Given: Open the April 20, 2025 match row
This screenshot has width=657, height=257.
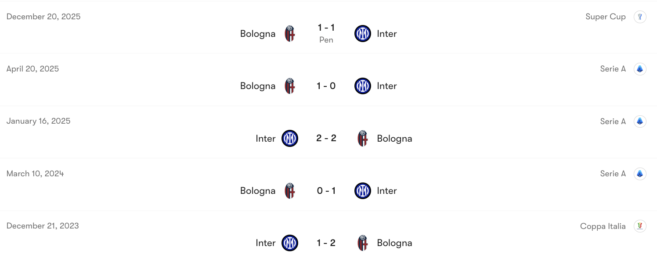Looking at the screenshot, I should click(x=33, y=69).
